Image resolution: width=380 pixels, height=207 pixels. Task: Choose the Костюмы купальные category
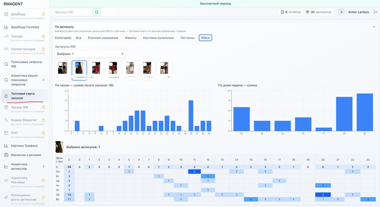[x=158, y=38]
